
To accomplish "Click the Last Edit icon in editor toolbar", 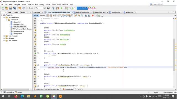I will pos(48,16).
